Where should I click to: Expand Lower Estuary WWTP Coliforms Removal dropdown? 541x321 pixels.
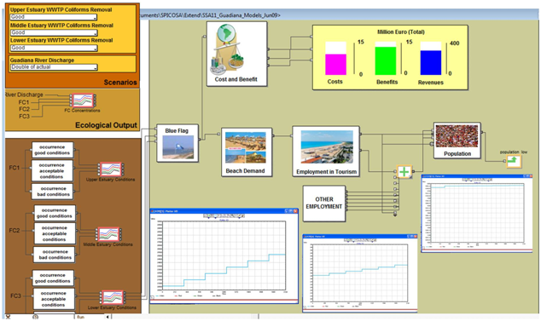tap(54, 48)
